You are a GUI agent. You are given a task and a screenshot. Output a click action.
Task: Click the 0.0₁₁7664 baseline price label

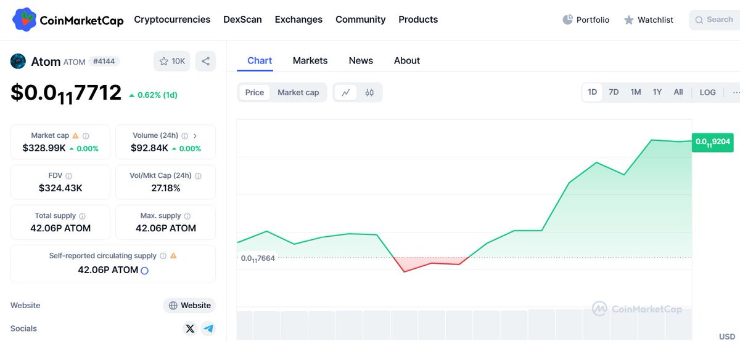(x=258, y=258)
